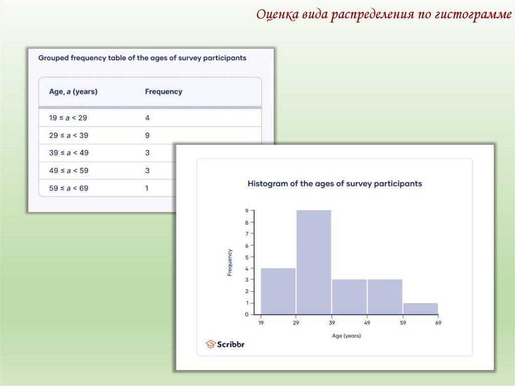Image resolution: width=515 pixels, height=386 pixels.
Task: Select the '59 ≤ a < 69' table cell
Action: [68, 188]
